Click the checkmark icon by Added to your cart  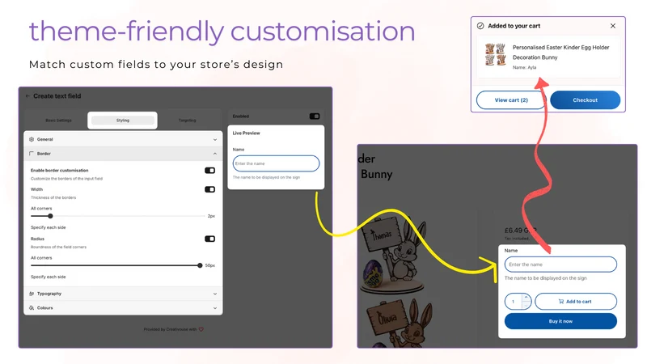tap(480, 26)
